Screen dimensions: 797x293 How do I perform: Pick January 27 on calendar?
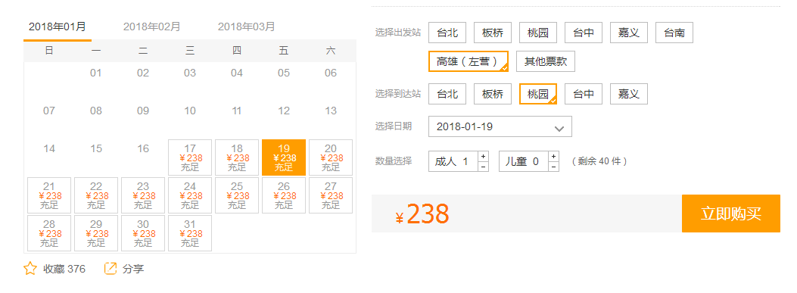click(331, 195)
